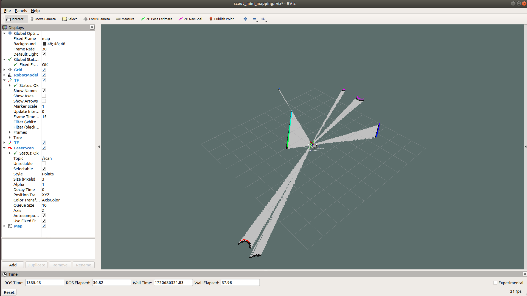Toggle the LaserScan display checkbox
527x296 pixels.
[44, 148]
